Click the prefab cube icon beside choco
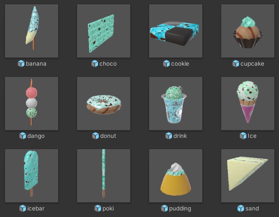Image resolution: width=279 pixels, height=217 pixels. click(x=95, y=64)
